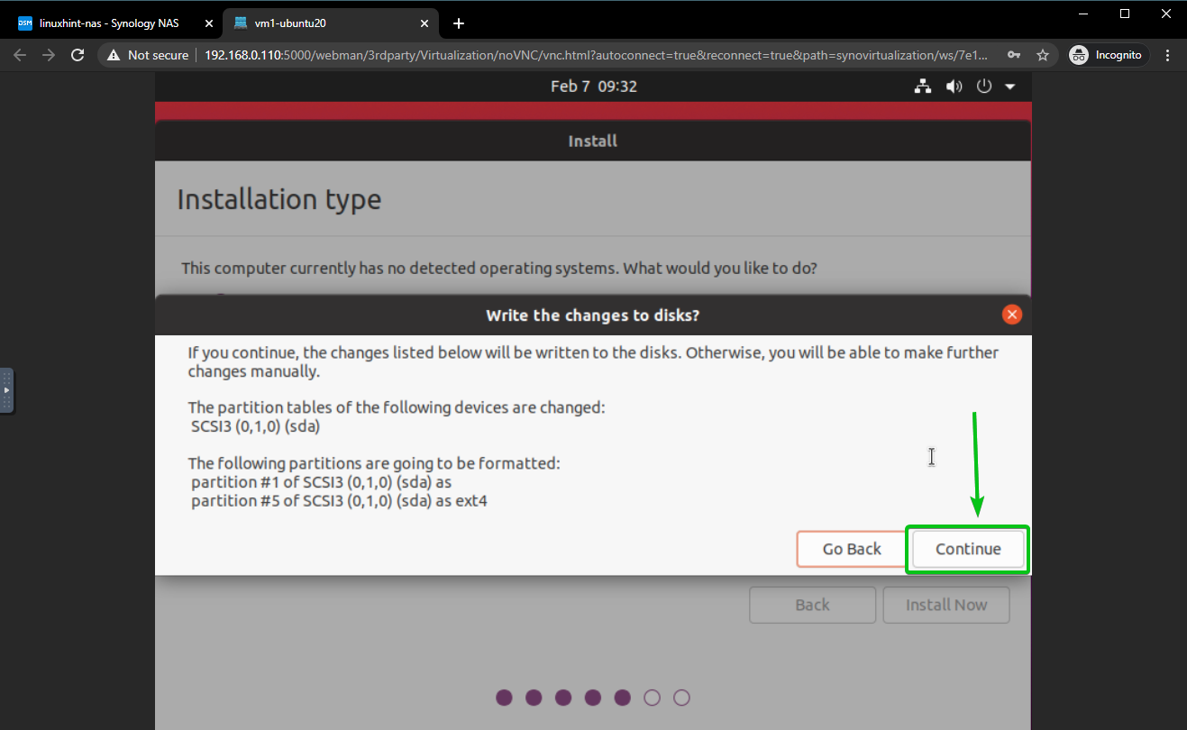Open the Feb 7 09:32 clock menu
1187x730 pixels.
pos(593,87)
